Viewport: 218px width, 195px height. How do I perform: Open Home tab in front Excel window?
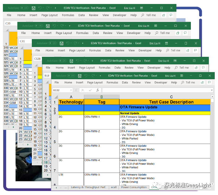(x=68, y=82)
